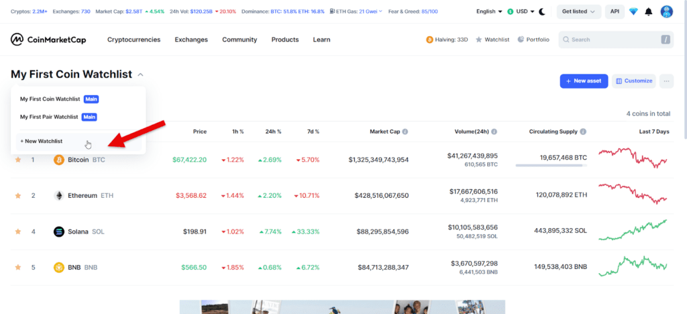Image resolution: width=687 pixels, height=314 pixels.
Task: Sort by 1h % column header
Action: [x=237, y=132]
